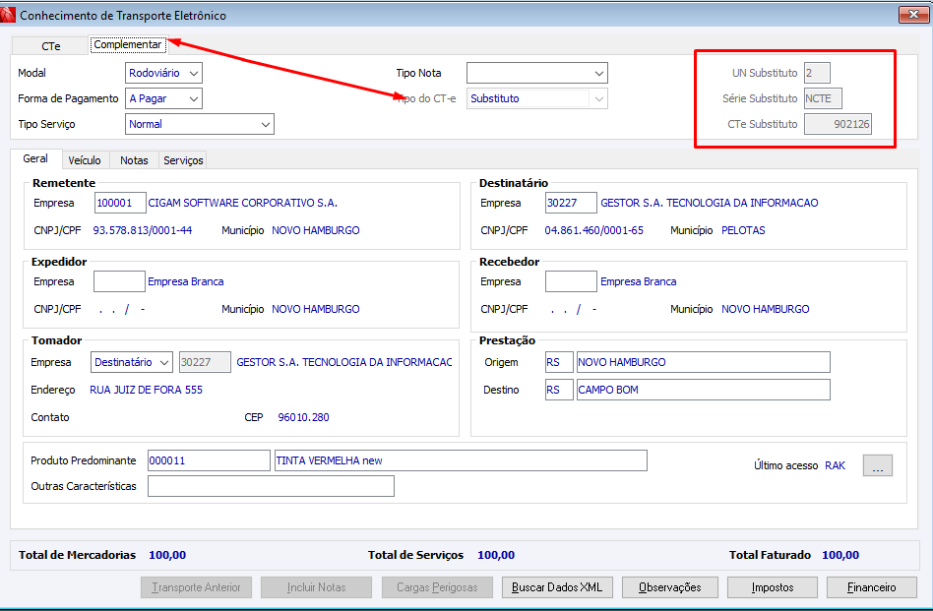Click the Outras Características field
This screenshot has width=933, height=611.
[271, 486]
